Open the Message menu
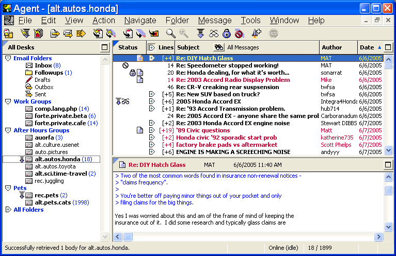The height and width of the screenshot is (256, 396). pyautogui.click(x=215, y=21)
